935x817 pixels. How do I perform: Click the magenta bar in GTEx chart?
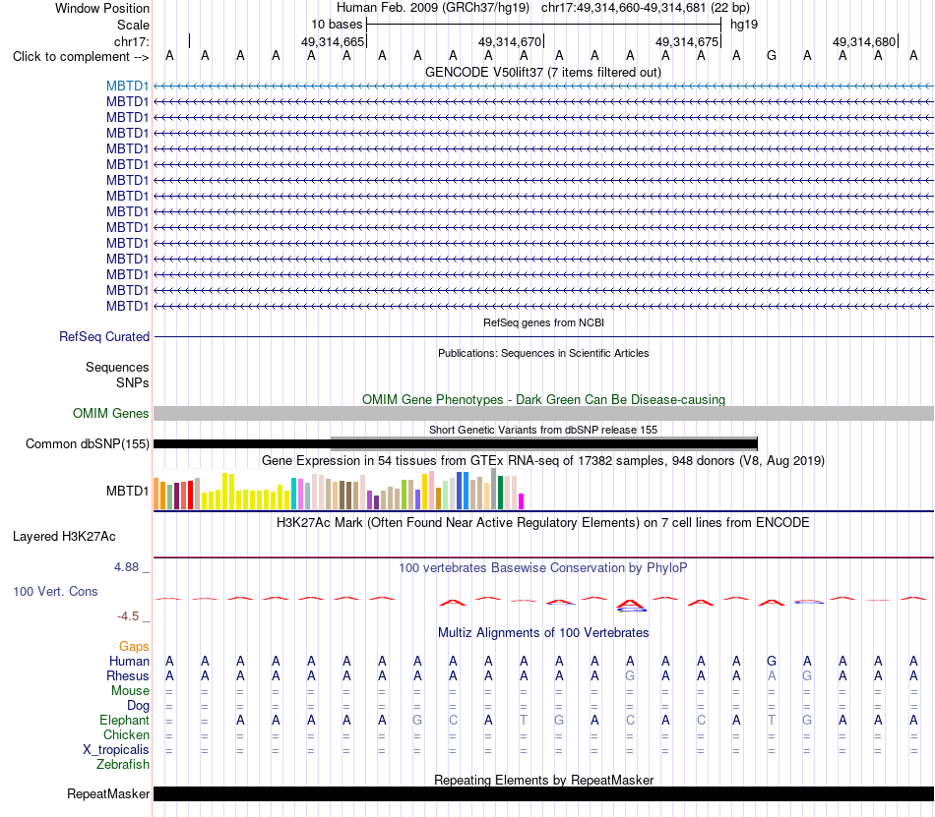[x=522, y=501]
